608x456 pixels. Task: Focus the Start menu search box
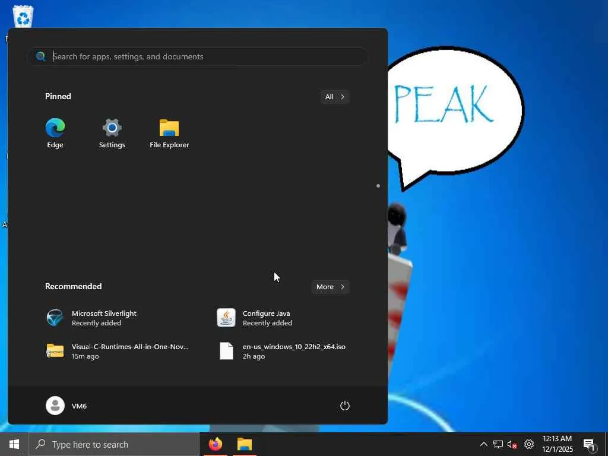(x=197, y=56)
